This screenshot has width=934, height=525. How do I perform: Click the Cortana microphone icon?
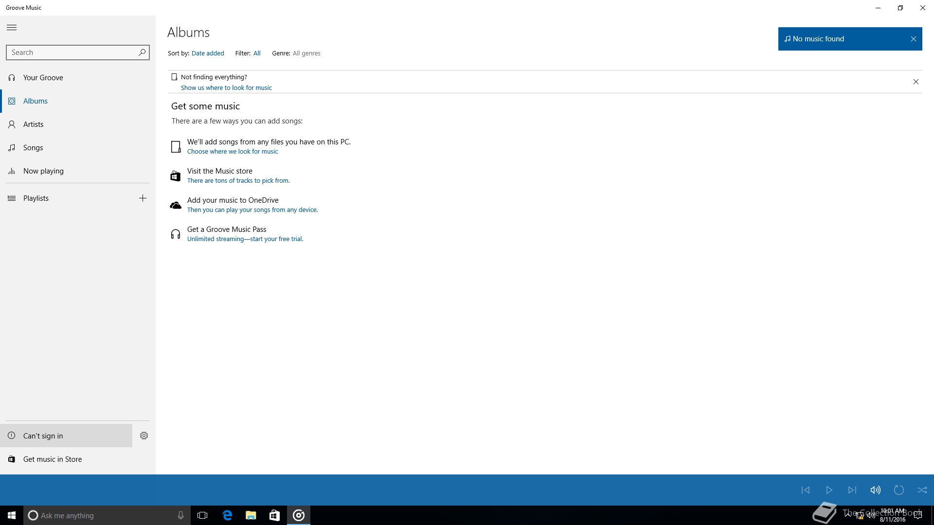(180, 515)
